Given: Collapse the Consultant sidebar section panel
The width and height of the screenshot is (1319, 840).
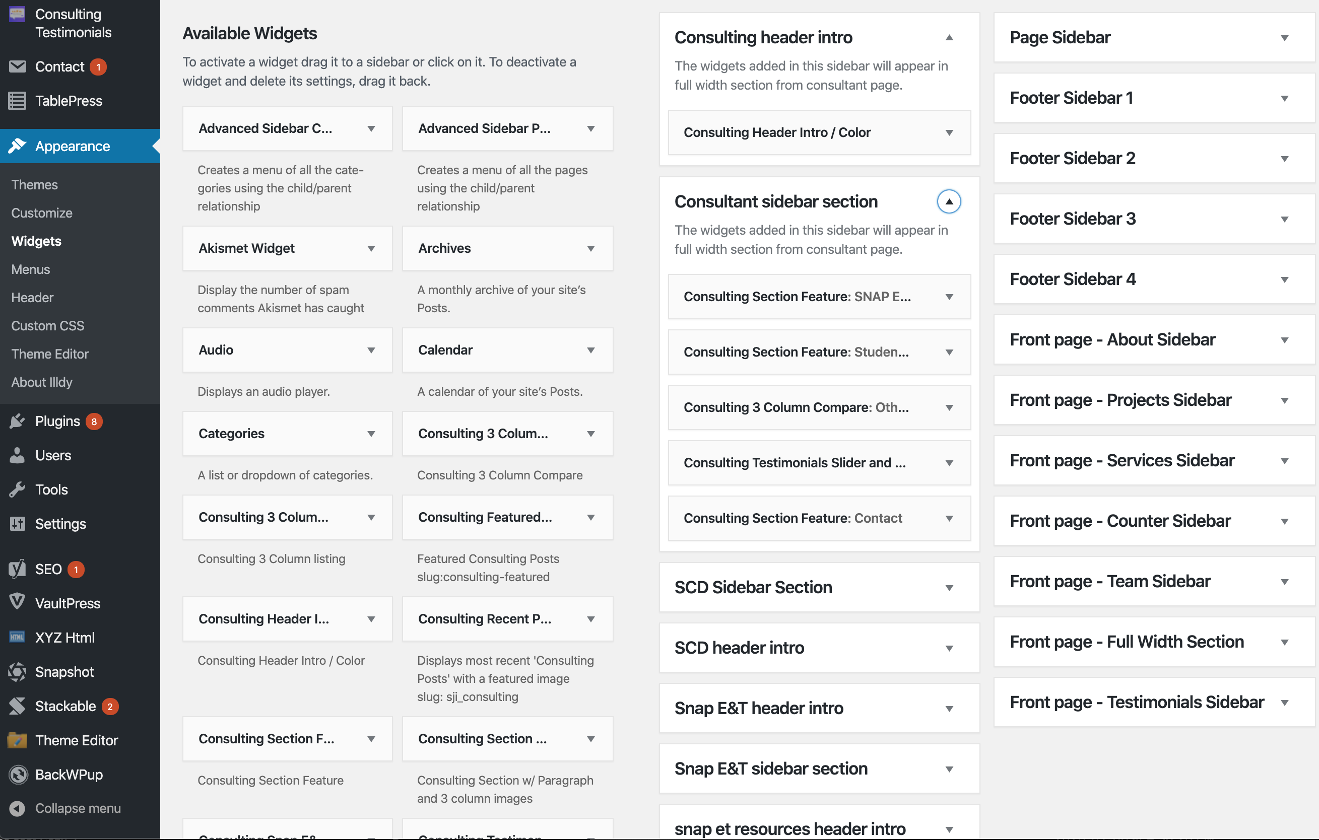Looking at the screenshot, I should (x=949, y=201).
